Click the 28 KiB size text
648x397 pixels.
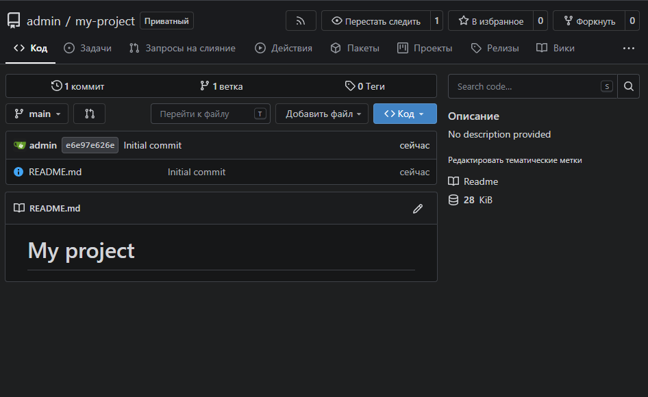(x=477, y=200)
